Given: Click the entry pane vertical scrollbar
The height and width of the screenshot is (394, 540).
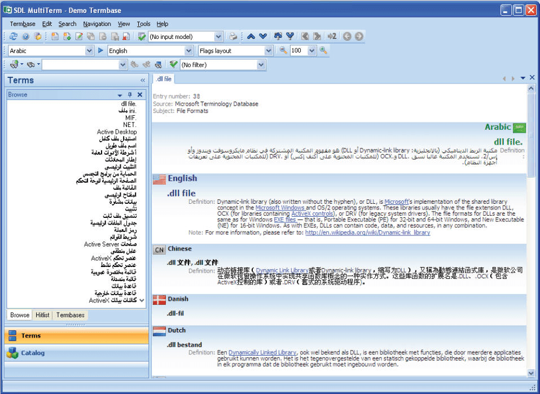Looking at the screenshot, I should (531, 226).
